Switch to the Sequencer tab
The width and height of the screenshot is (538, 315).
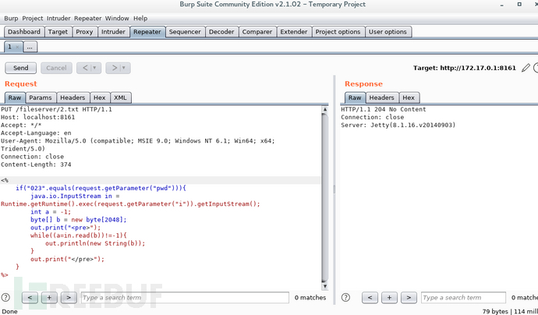tap(185, 32)
